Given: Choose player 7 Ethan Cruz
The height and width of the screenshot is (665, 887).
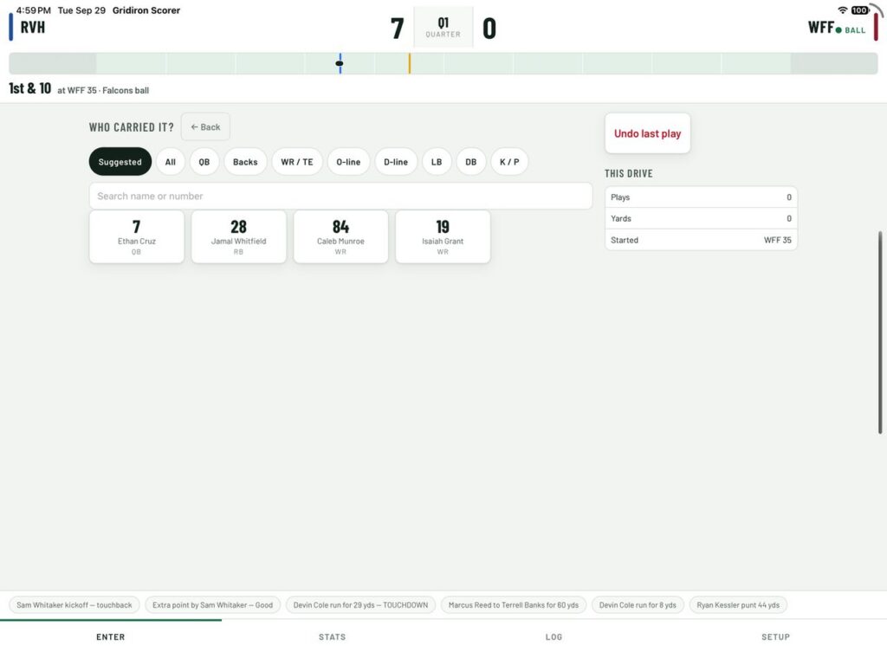Looking at the screenshot, I should click(136, 237).
